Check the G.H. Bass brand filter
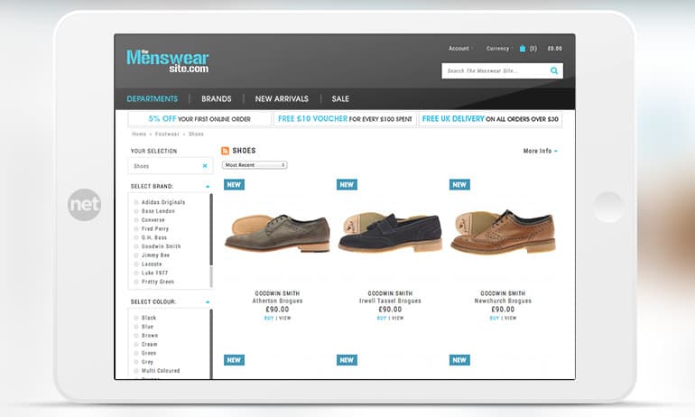Viewport: 695px width, 417px height. pos(136,237)
